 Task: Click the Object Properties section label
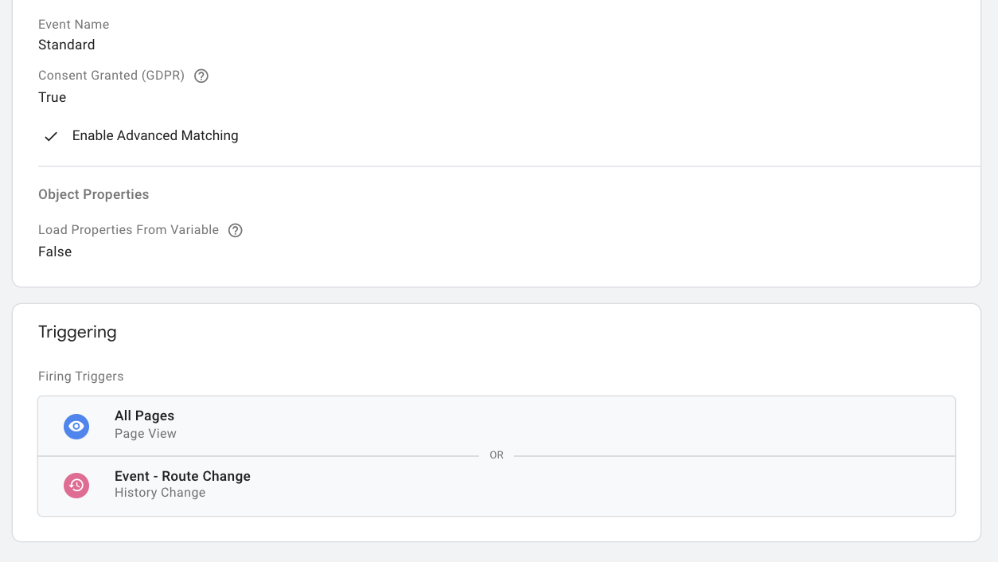click(93, 194)
